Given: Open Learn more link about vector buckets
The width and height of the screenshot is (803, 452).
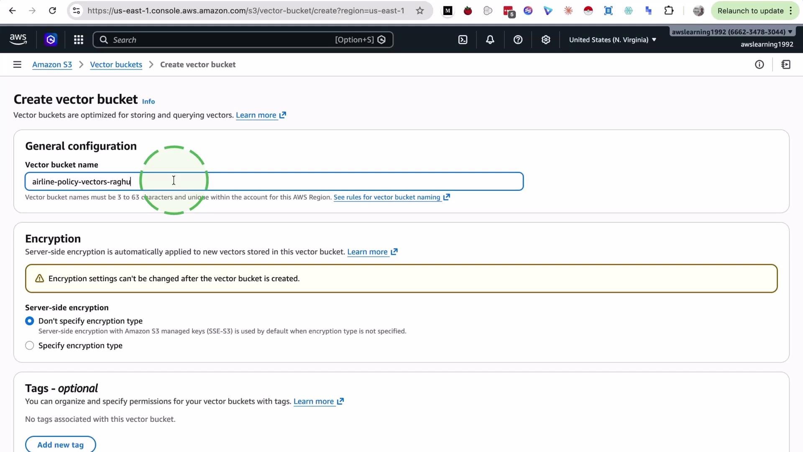Looking at the screenshot, I should pos(261,115).
